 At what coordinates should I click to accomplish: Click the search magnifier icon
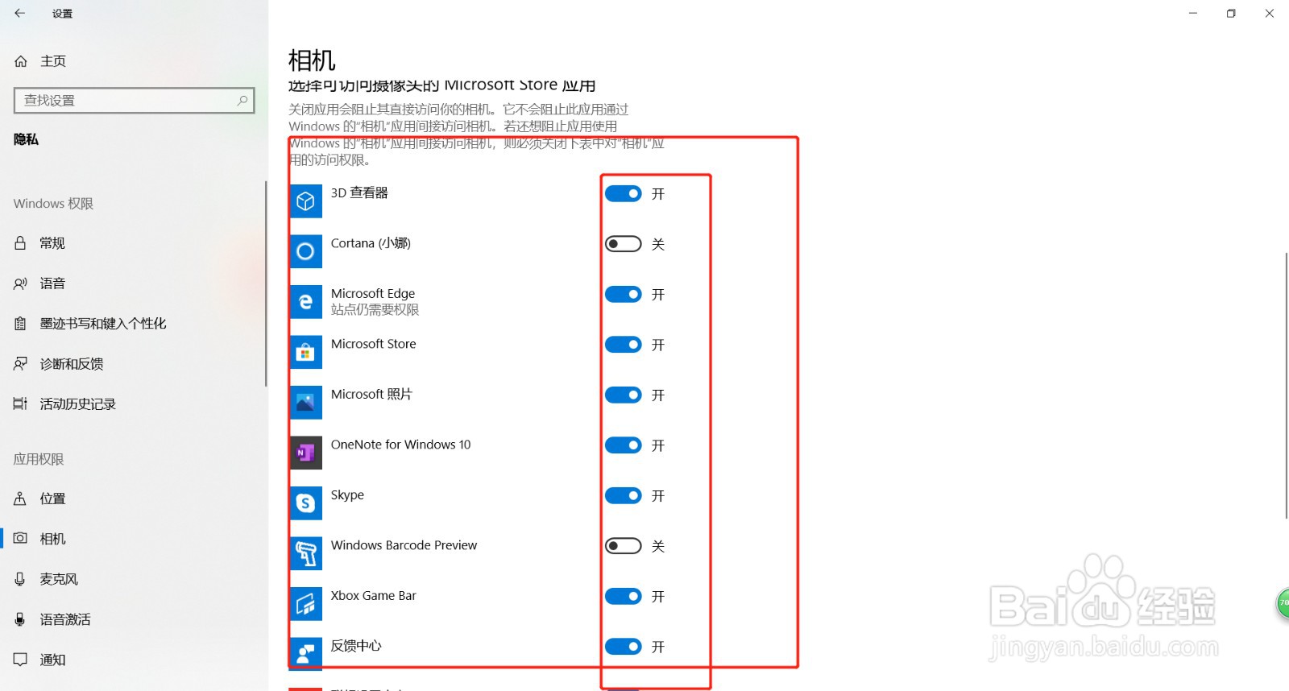tap(242, 100)
